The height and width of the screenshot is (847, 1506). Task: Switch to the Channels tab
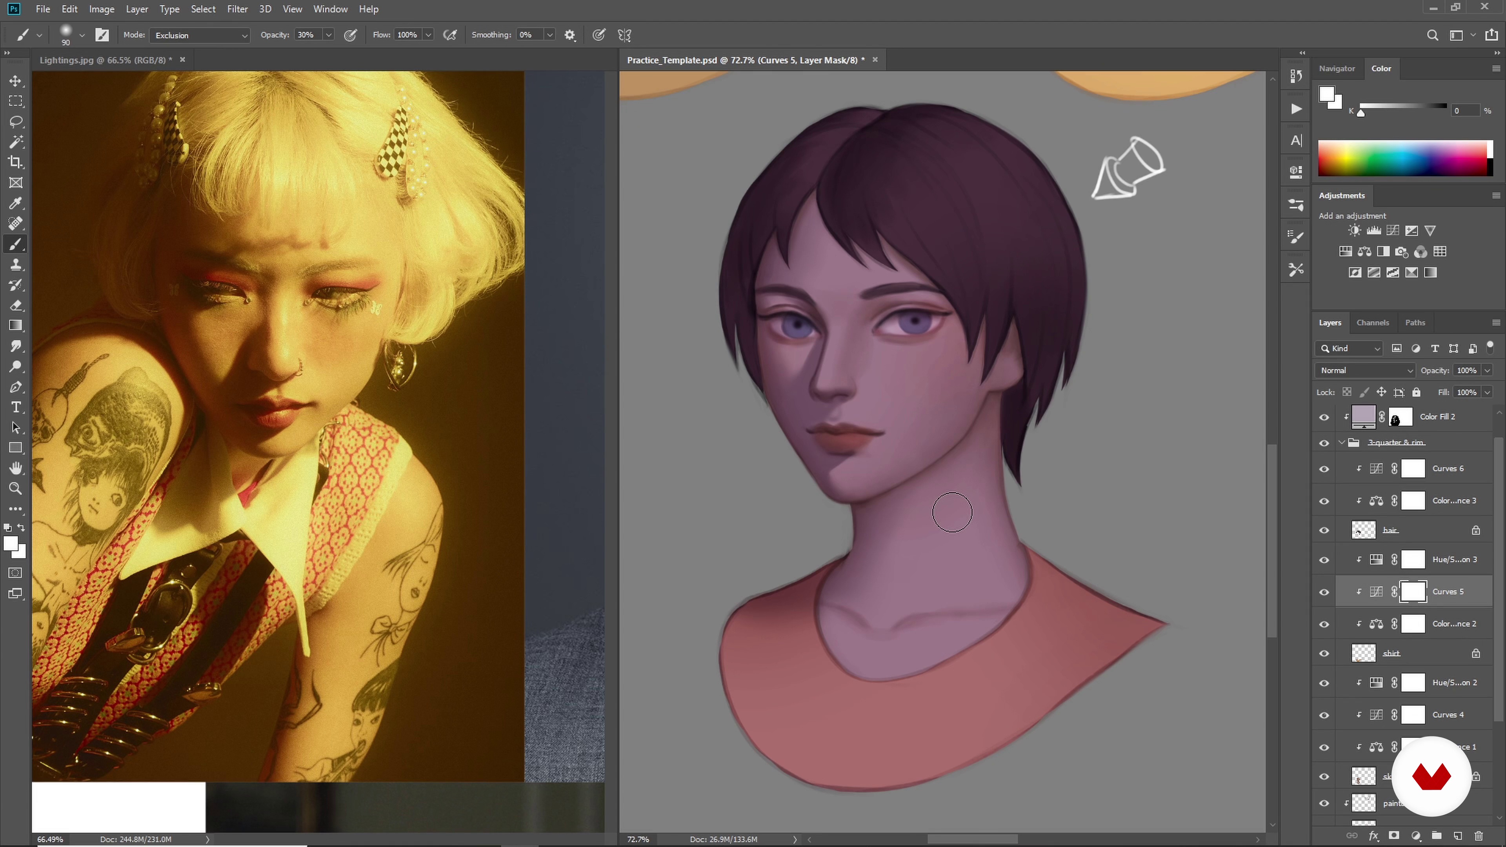1372,323
